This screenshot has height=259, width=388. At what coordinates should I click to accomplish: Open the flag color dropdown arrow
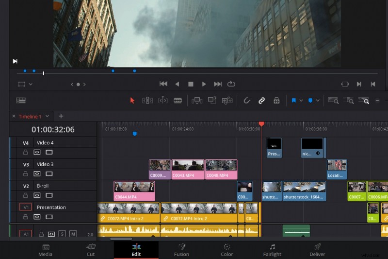click(301, 101)
